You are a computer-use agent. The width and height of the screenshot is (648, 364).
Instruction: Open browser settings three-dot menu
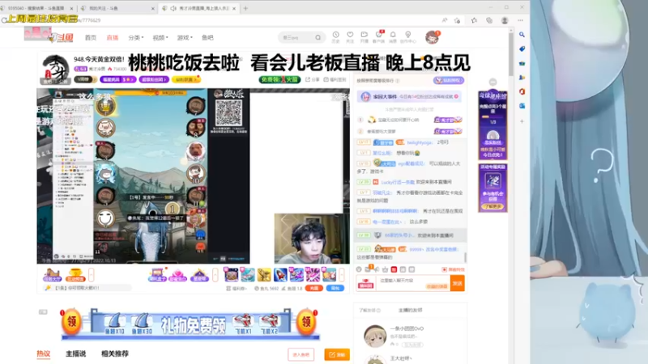point(520,20)
